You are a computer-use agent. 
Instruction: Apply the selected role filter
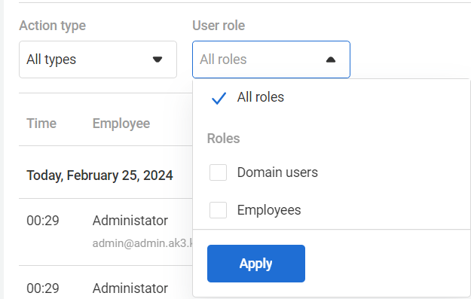256,264
